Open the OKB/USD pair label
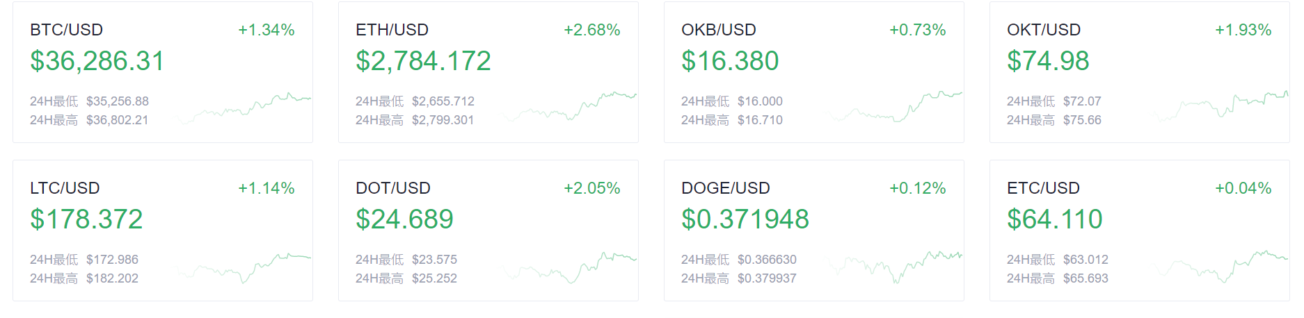This screenshot has width=1304, height=318. pos(719,30)
